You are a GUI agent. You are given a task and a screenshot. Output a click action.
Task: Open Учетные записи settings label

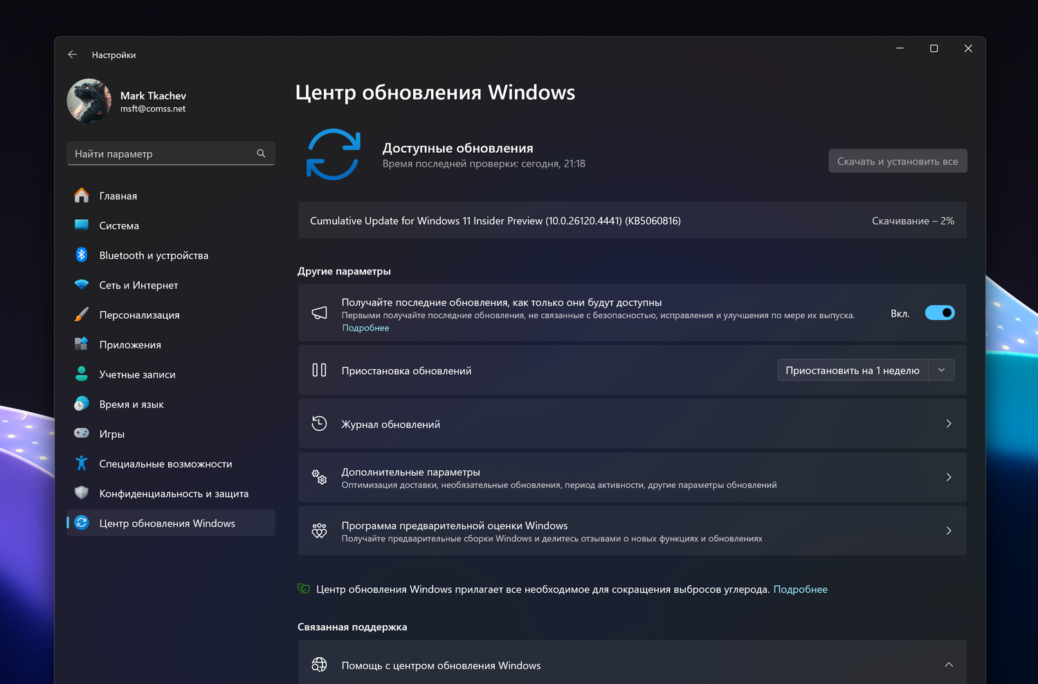pos(137,374)
